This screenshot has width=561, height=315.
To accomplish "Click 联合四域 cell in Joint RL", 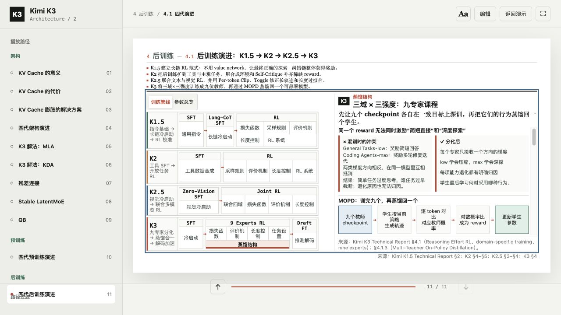I will (x=233, y=204).
